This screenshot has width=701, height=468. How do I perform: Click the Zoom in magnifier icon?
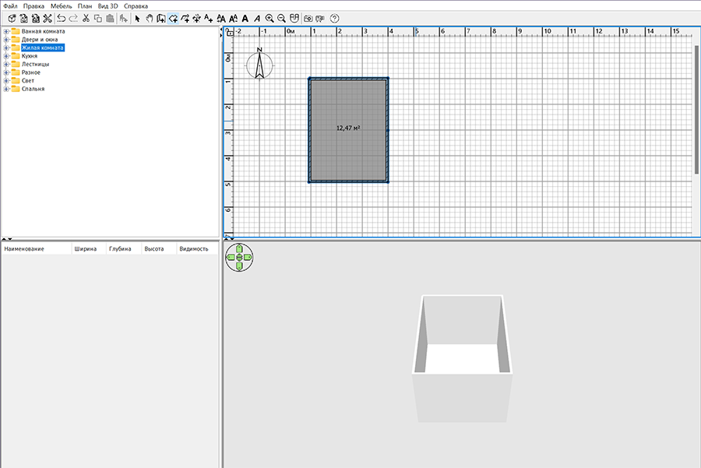(269, 19)
